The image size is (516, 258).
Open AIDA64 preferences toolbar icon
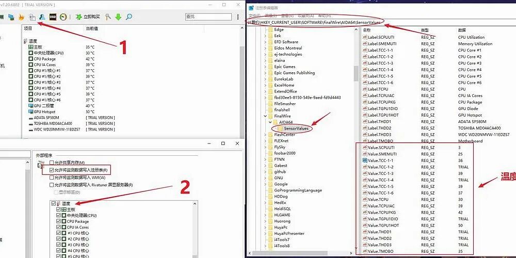[32, 17]
